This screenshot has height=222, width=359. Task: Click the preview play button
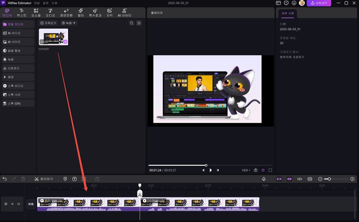point(210,170)
